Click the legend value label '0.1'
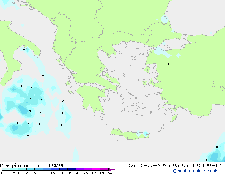The width and height of the screenshot is (225, 174). tap(4, 173)
